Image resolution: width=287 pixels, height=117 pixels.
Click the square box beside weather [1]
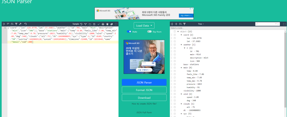175,45
